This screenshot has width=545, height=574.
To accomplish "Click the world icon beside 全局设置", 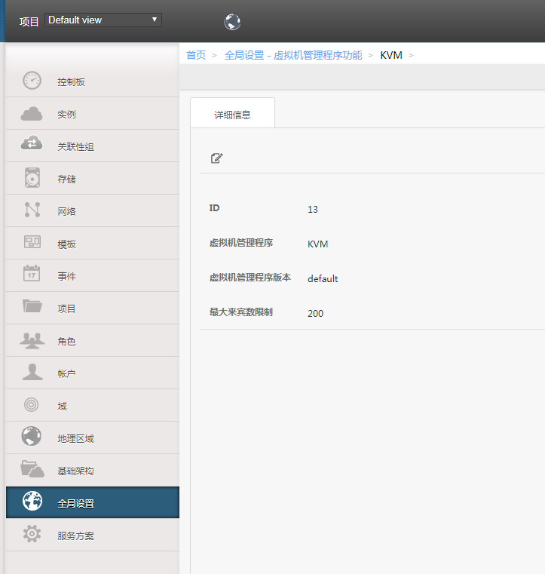I will pos(32,501).
